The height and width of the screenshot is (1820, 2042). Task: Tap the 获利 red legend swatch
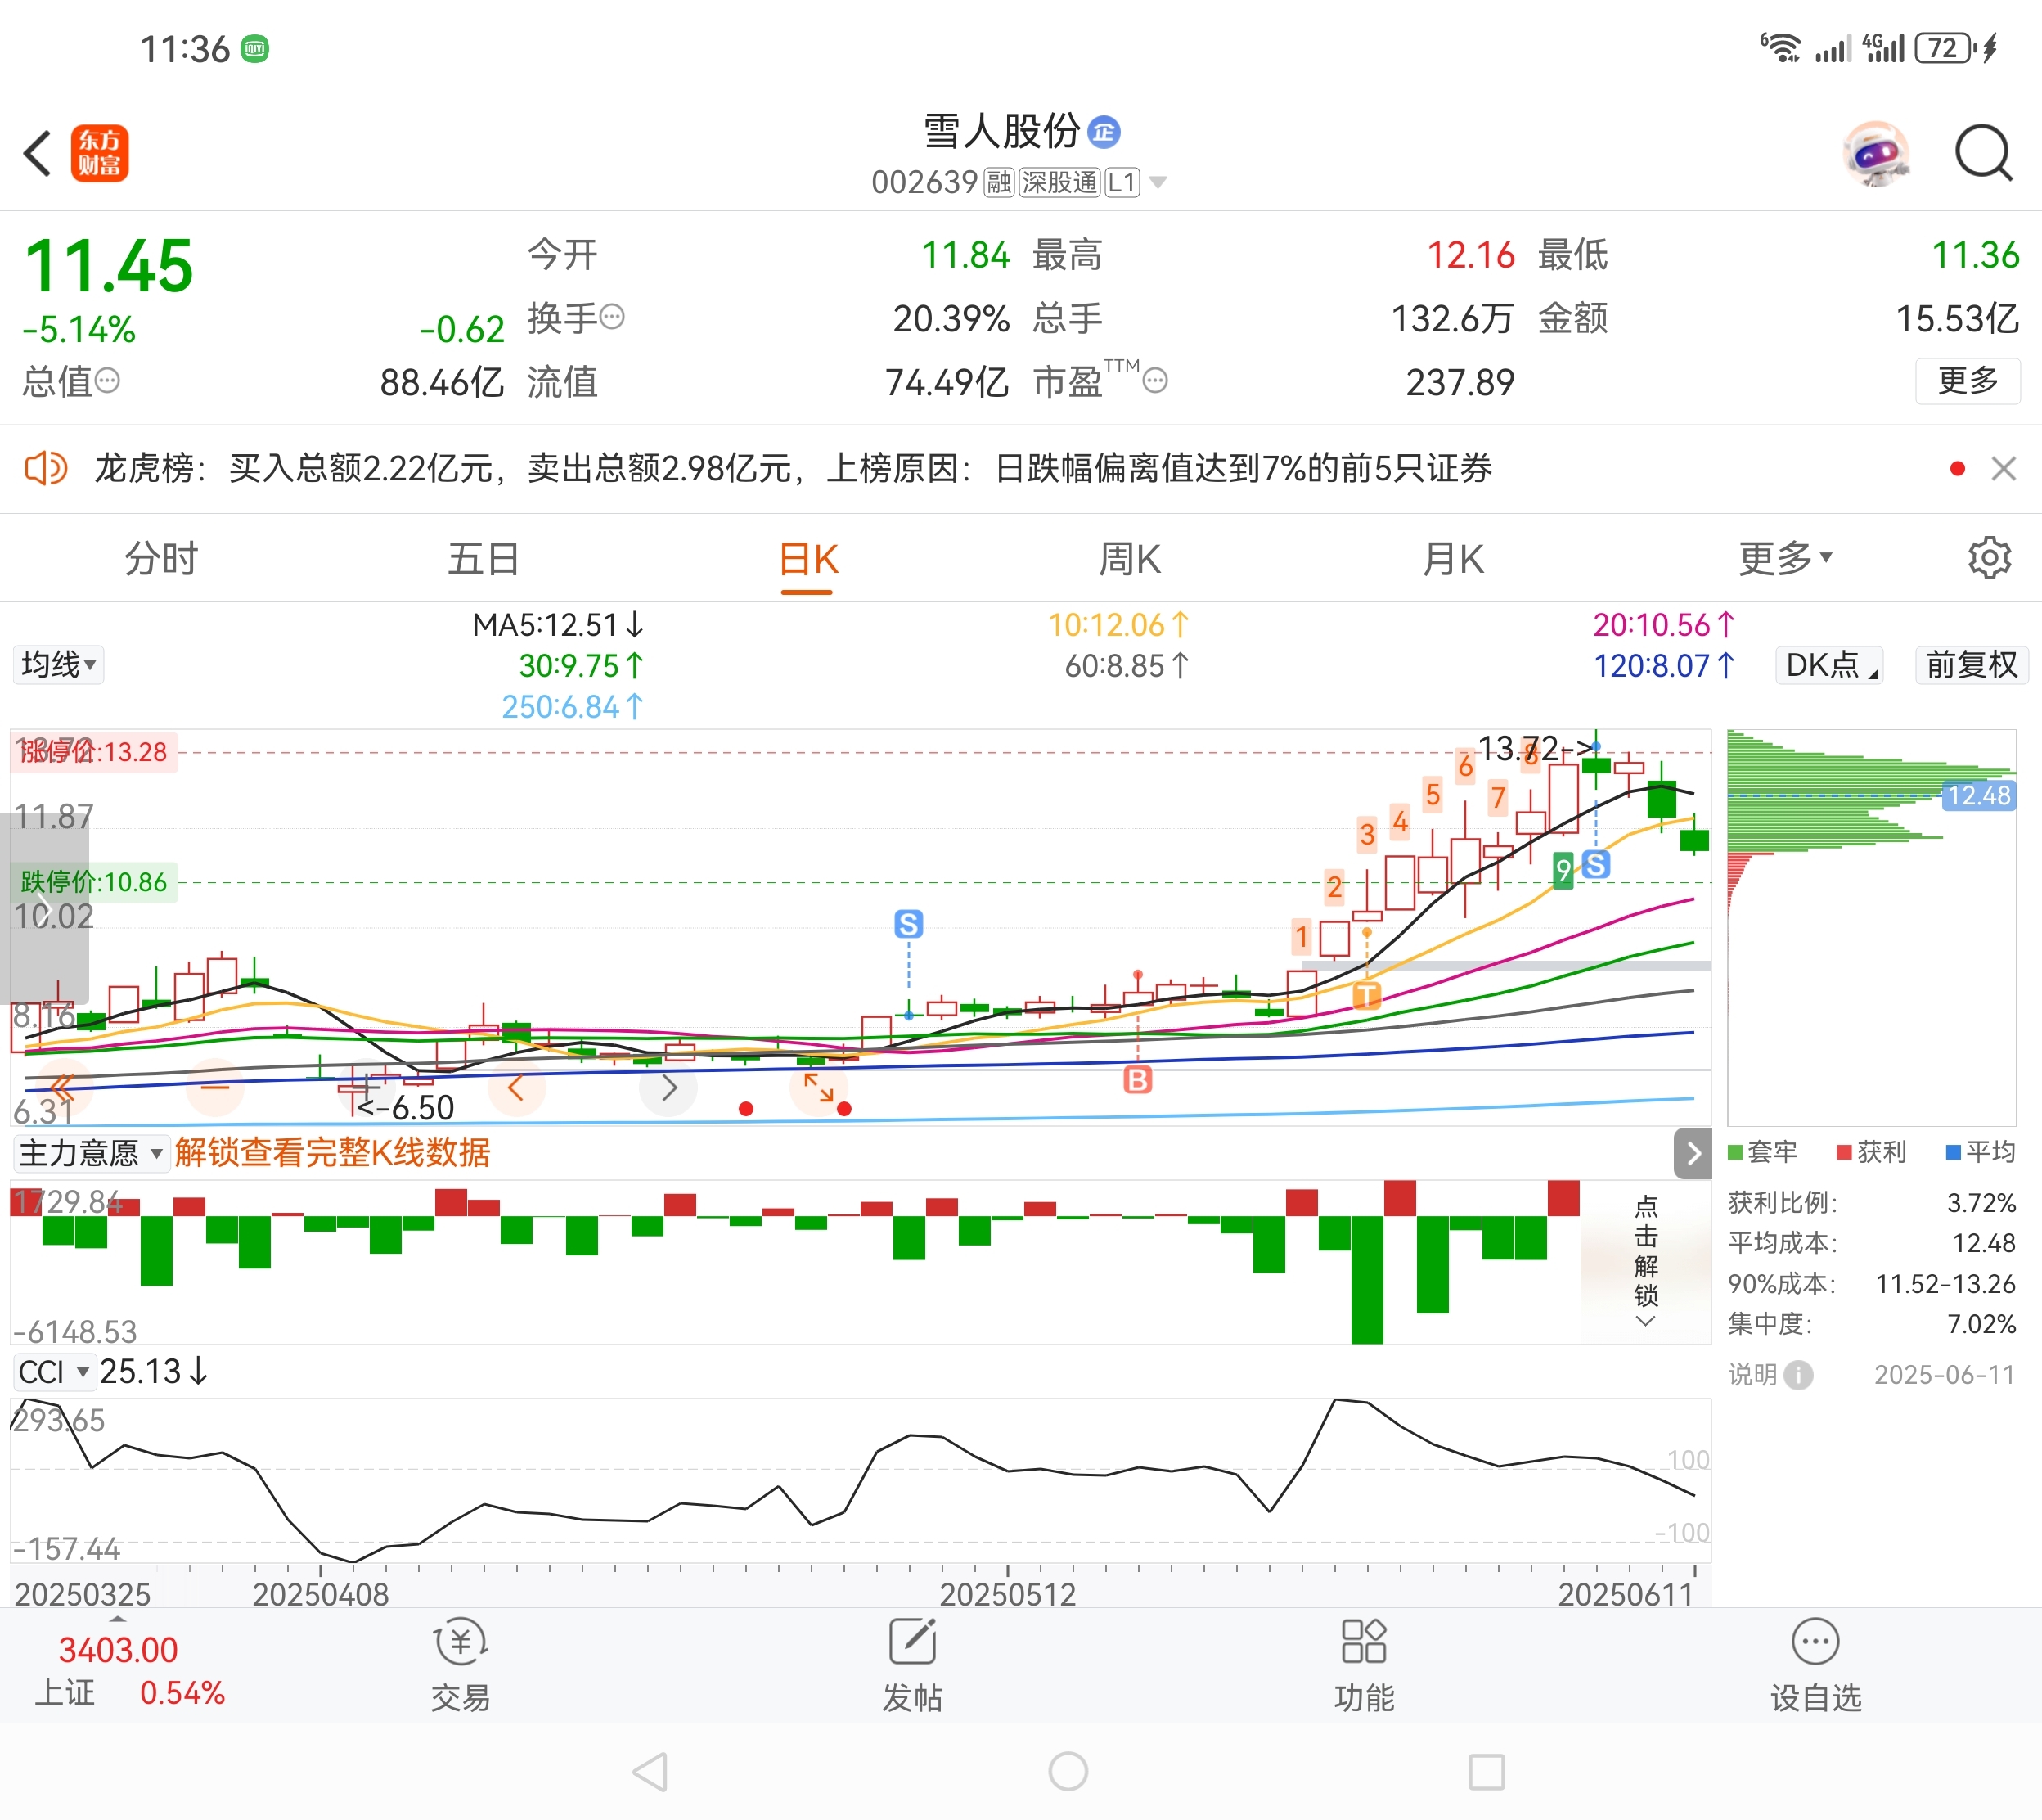point(1844,1152)
